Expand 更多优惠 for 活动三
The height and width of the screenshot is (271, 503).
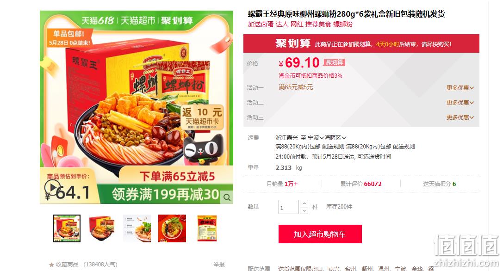coord(460,117)
